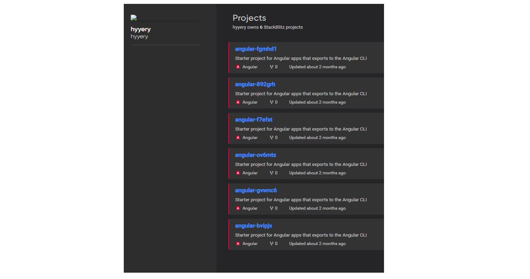This screenshot has height=279, width=530.
Task: Click the Projects heading
Action: (x=249, y=18)
